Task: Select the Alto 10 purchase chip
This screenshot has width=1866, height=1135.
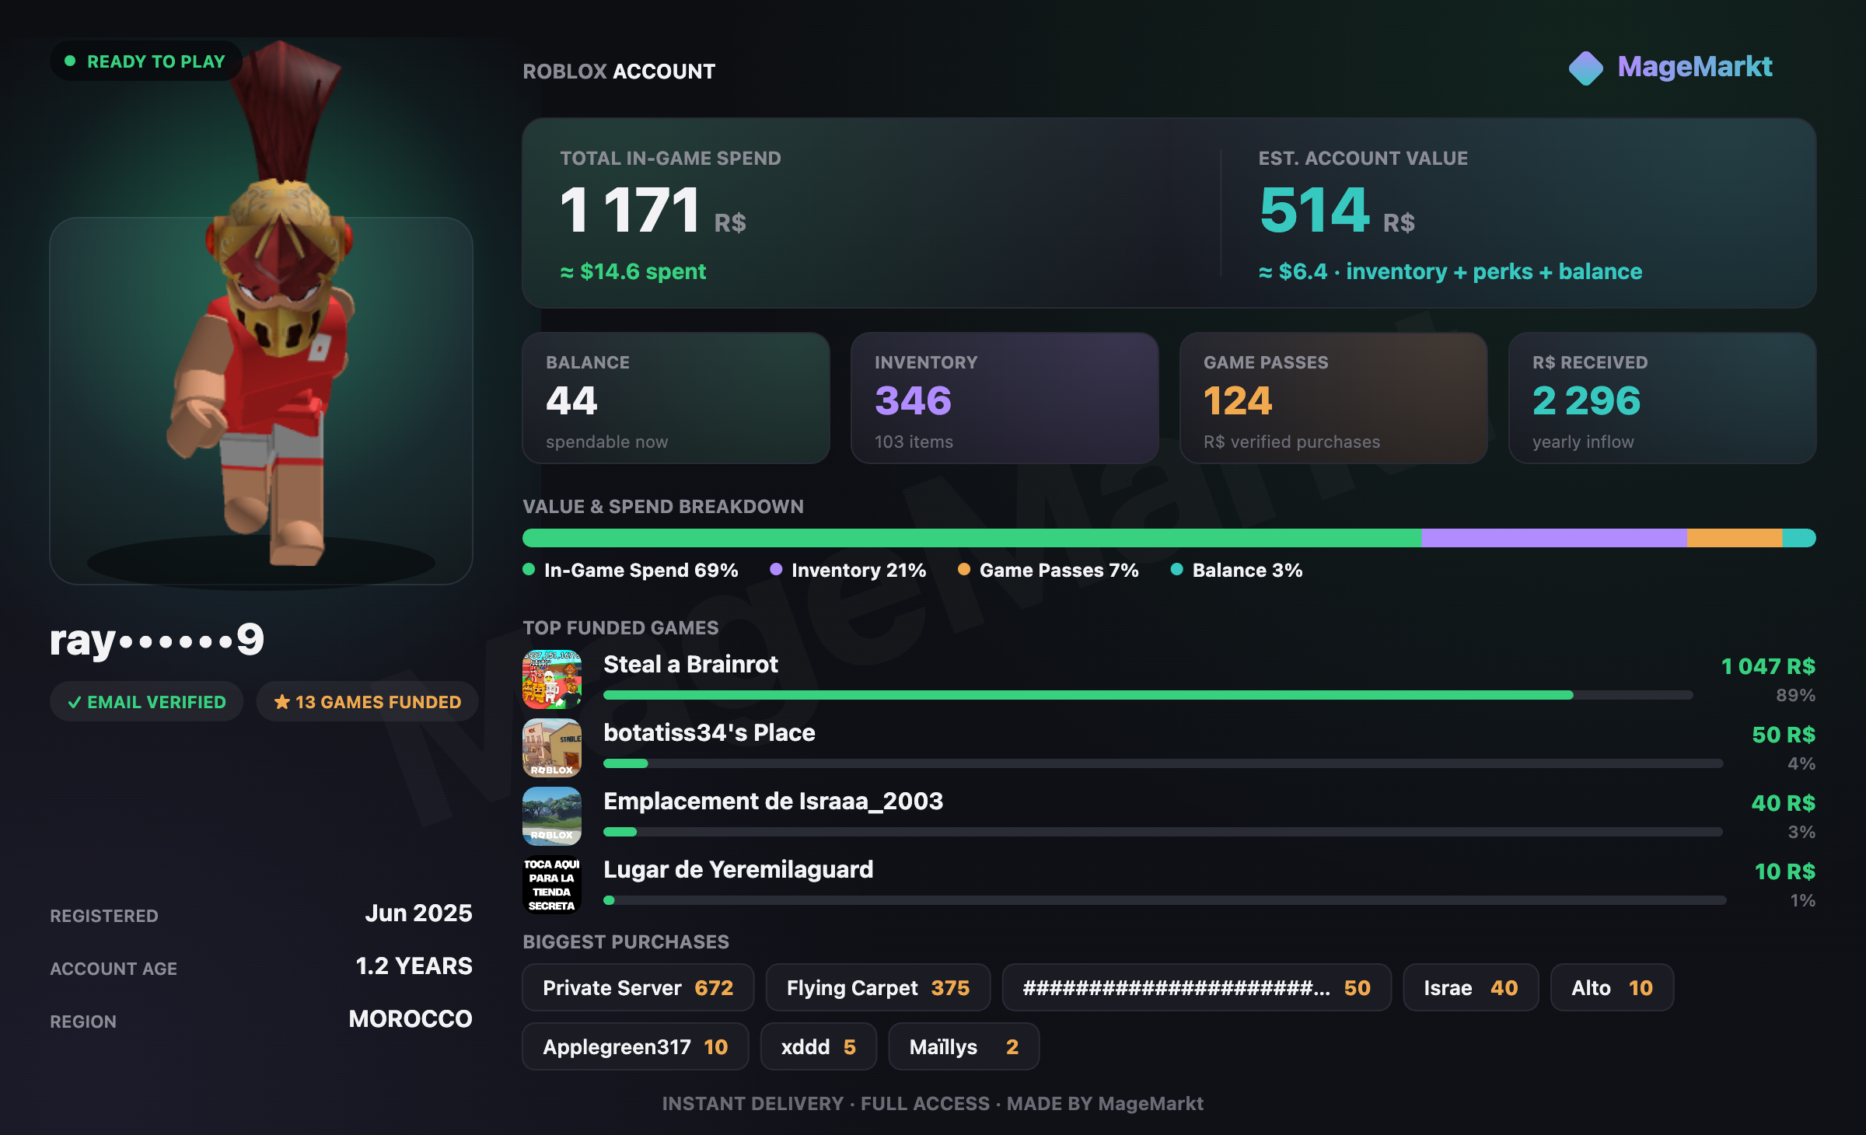Action: pos(1613,987)
